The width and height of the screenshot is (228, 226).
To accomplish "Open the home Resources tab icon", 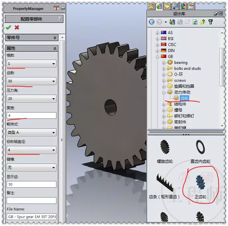I will coord(151,6).
